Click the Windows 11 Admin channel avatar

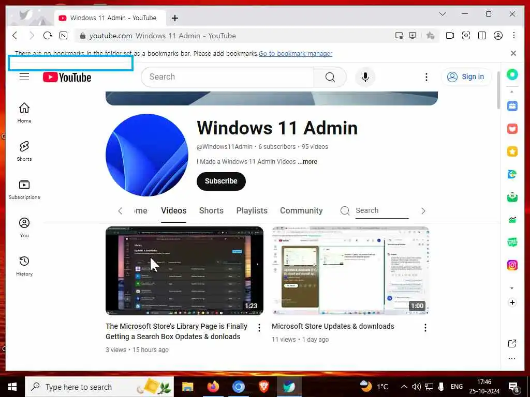click(x=147, y=155)
